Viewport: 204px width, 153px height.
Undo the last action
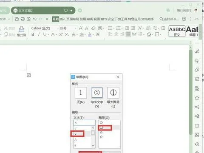click(35, 19)
